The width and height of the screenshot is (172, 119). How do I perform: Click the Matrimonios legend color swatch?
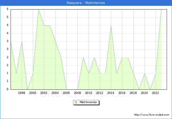pyautogui.click(x=76, y=102)
